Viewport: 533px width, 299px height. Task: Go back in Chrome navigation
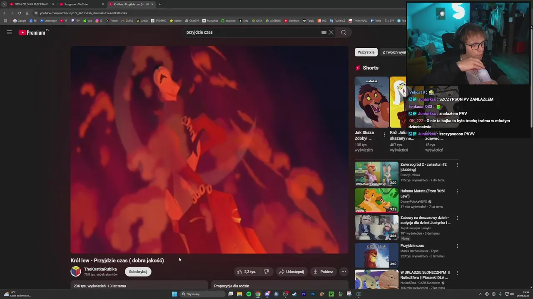coord(5,13)
